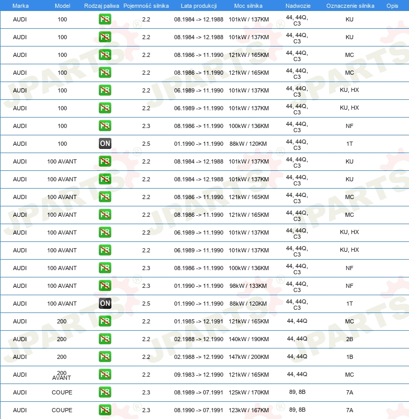
Task: Click the petrol icon in the 100 AVANT 98kW / 133KM row
Action: click(105, 286)
